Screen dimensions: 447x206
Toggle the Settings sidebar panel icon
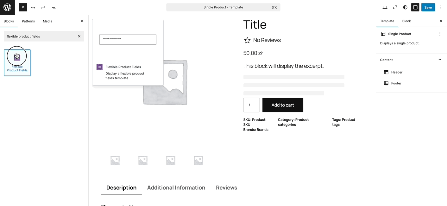pyautogui.click(x=415, y=7)
